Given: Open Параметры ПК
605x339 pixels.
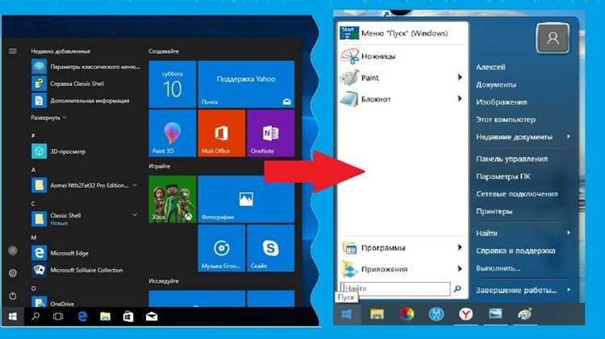Looking at the screenshot, I should 503,176.
